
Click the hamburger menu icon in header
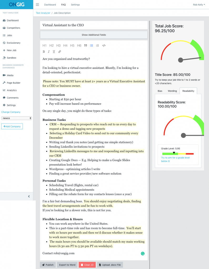[x=37, y=5]
